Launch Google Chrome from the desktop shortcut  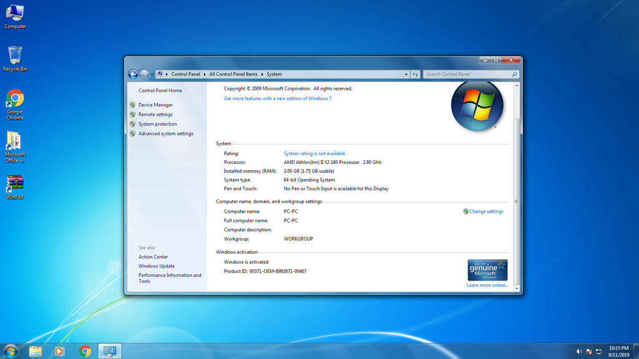coord(15,104)
